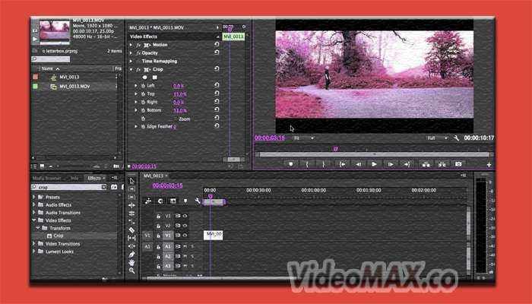The width and height of the screenshot is (532, 304).
Task: Select the Razor tool
Action: pos(131,230)
